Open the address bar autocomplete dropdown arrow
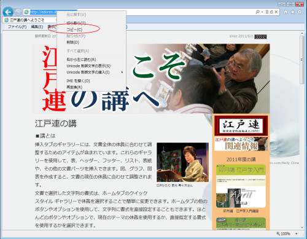Viewport: 307px width, 239px height. click(262, 12)
